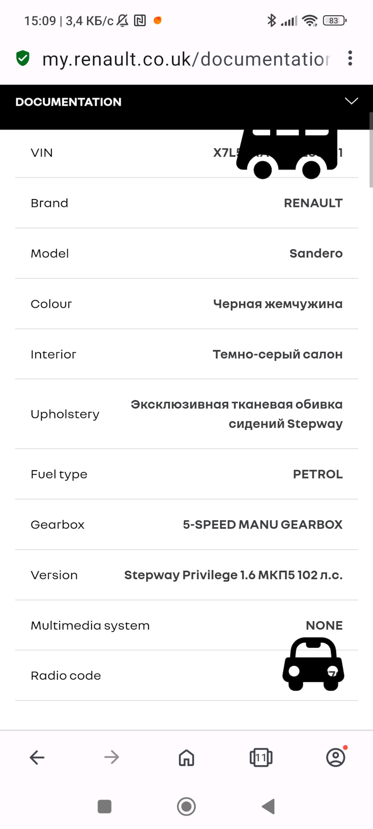The height and width of the screenshot is (829, 373).
Task: Expand the DOCUMENTATION chevron dropdown
Action: tap(351, 101)
